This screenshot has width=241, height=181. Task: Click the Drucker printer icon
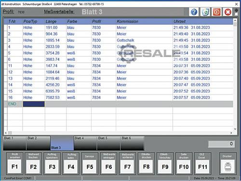228,167
